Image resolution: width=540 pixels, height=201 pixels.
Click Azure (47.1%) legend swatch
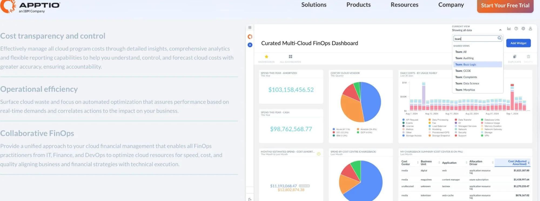pyautogui.click(x=334, y=129)
